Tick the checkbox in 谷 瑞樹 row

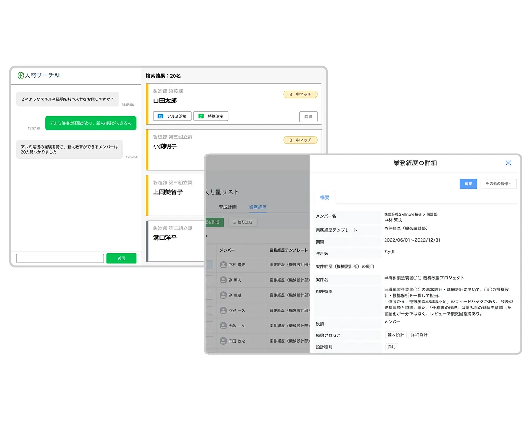(209, 295)
